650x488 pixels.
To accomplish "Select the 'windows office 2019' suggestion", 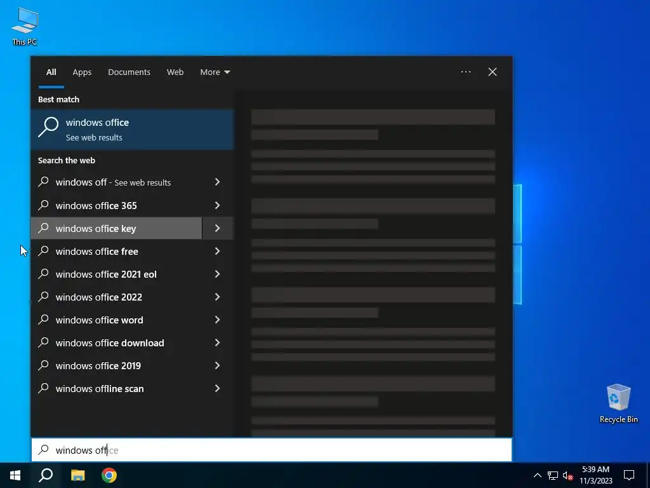I will click(x=117, y=365).
